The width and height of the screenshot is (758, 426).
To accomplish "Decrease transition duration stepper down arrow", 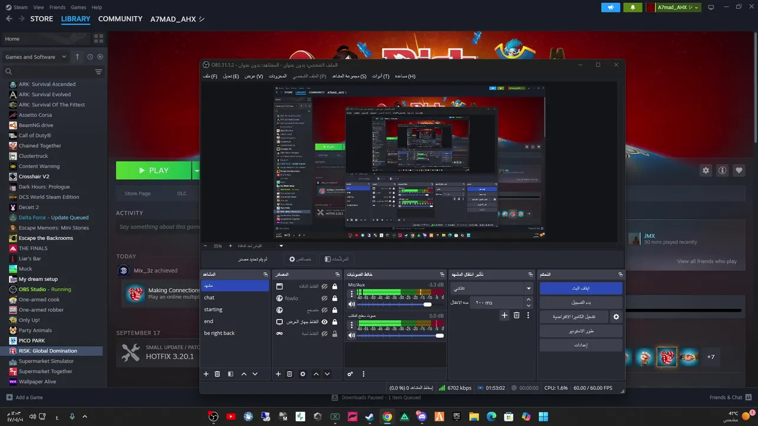I will coord(528,305).
